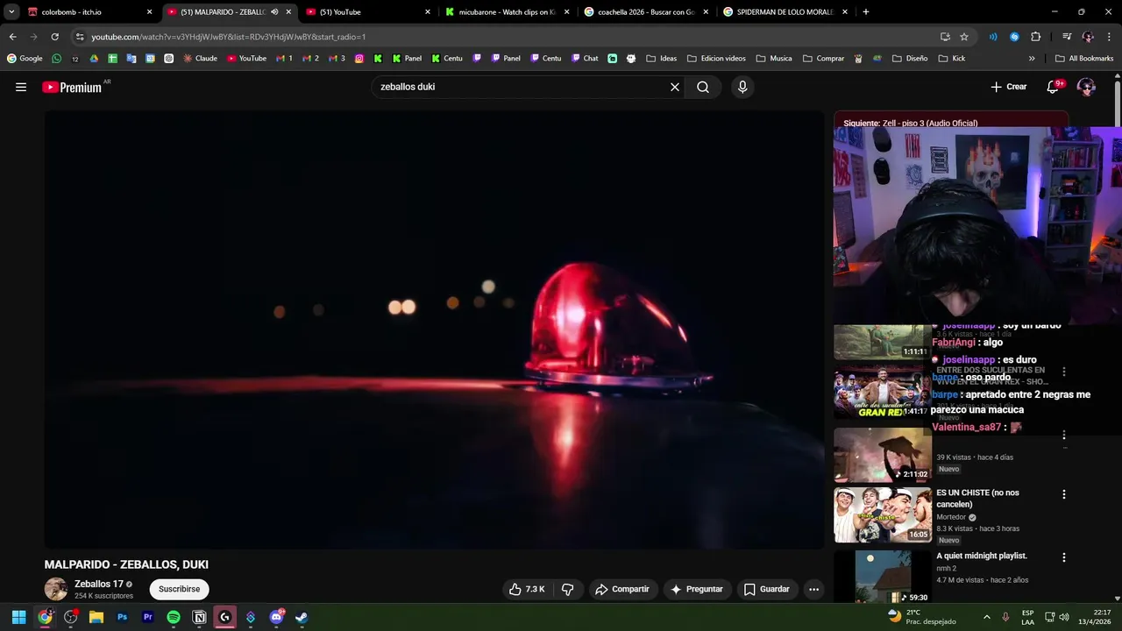Open the Claude bookmark
This screenshot has width=1122, height=631.
200,59
